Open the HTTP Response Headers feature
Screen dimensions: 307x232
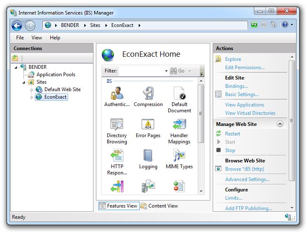pos(117,162)
